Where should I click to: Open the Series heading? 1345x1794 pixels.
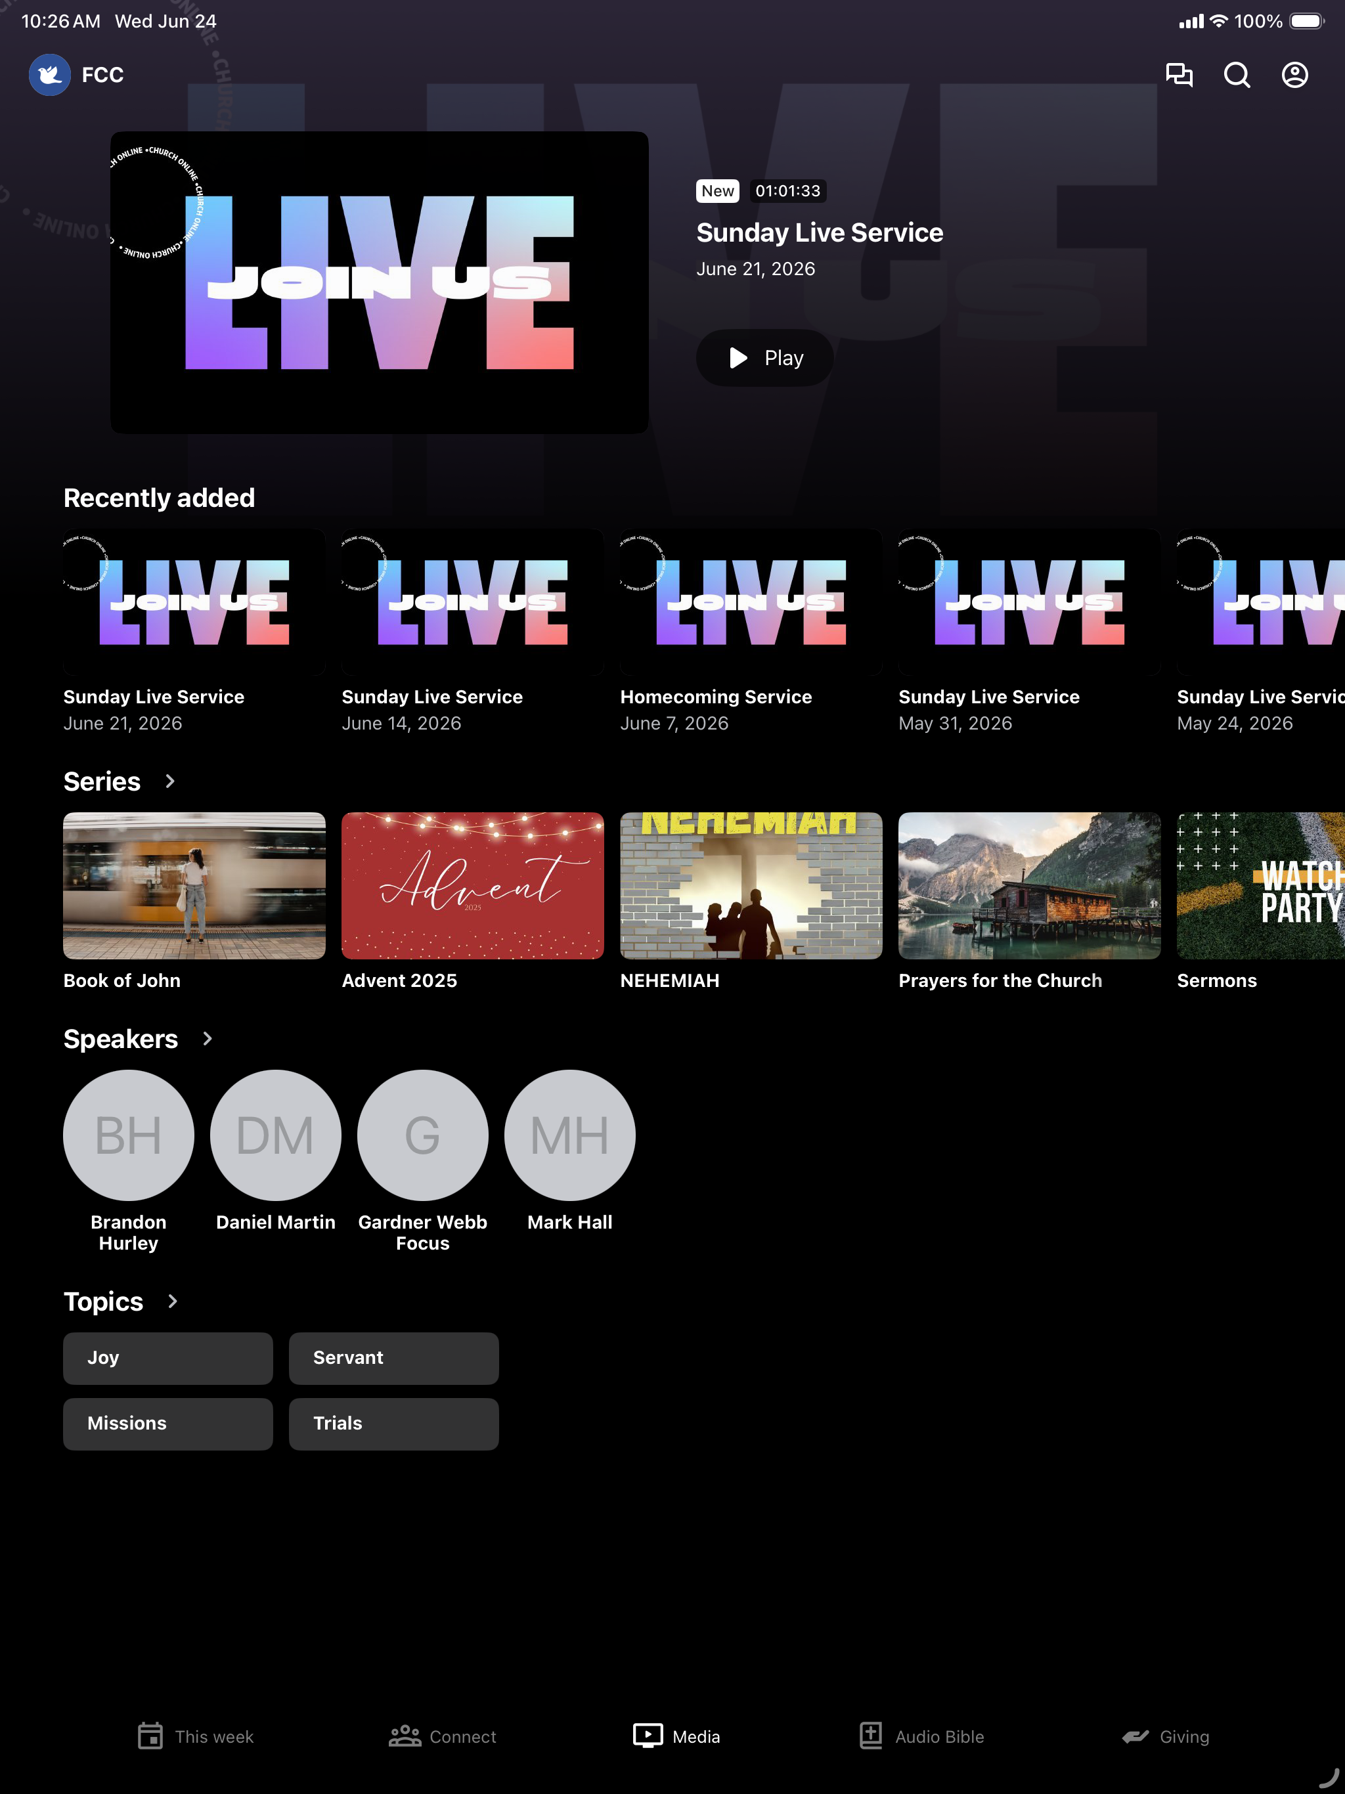[x=102, y=781]
